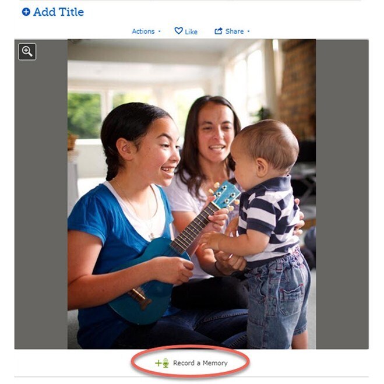
Task: Expand the Actions dropdown arrow
Action: [160, 31]
